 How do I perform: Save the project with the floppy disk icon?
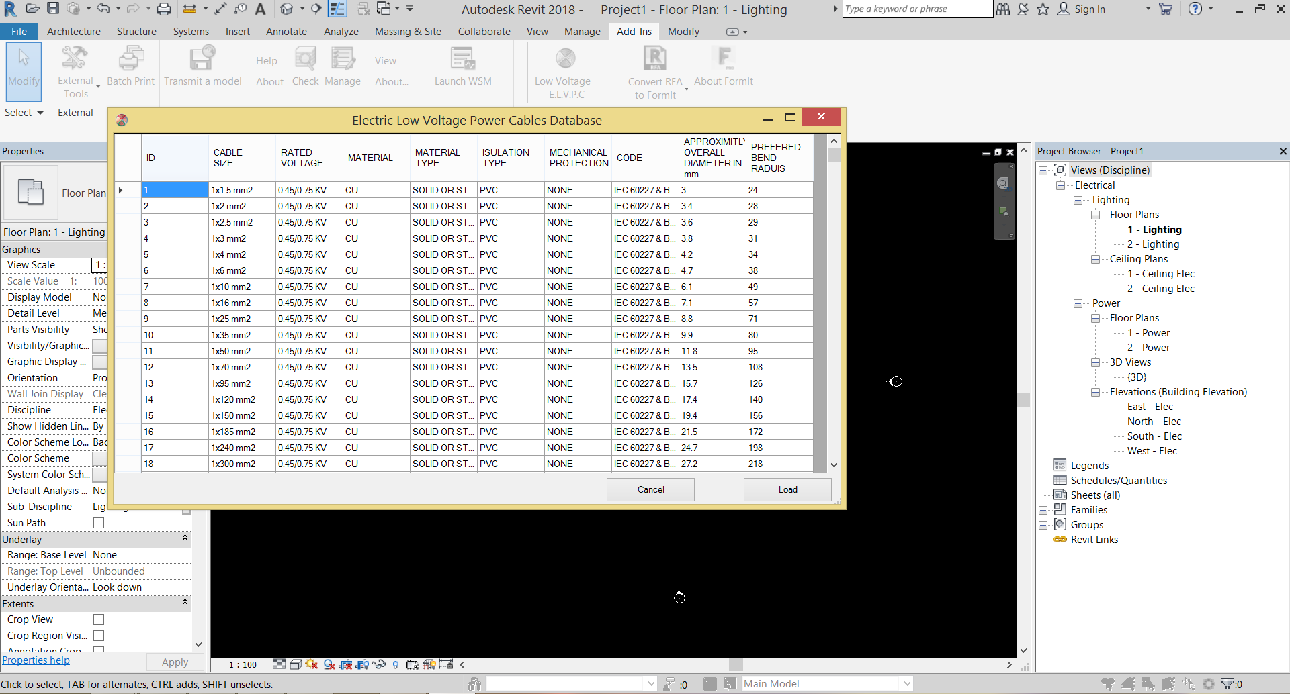click(x=53, y=9)
